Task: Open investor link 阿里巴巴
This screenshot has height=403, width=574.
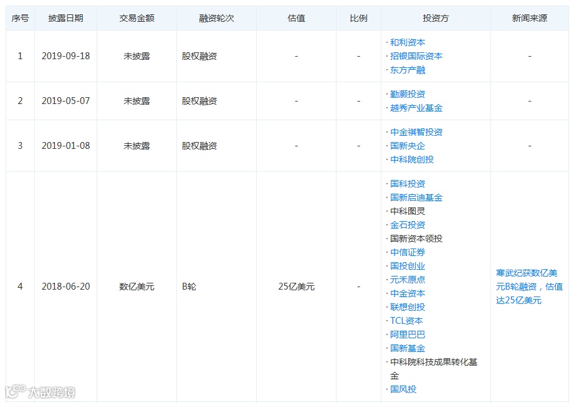Action: coord(408,334)
